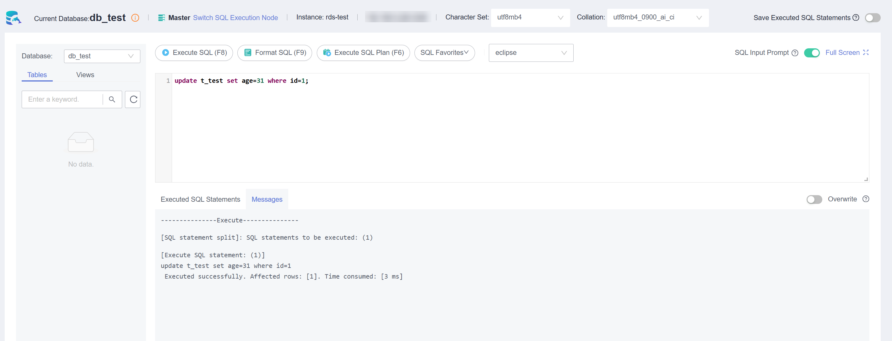892x341 pixels.
Task: Click Switch SQL Execution Node link
Action: click(235, 18)
